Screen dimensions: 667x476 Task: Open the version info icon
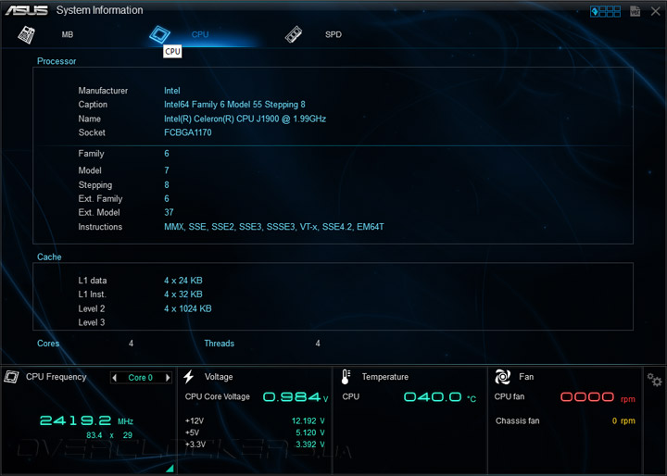click(x=636, y=11)
